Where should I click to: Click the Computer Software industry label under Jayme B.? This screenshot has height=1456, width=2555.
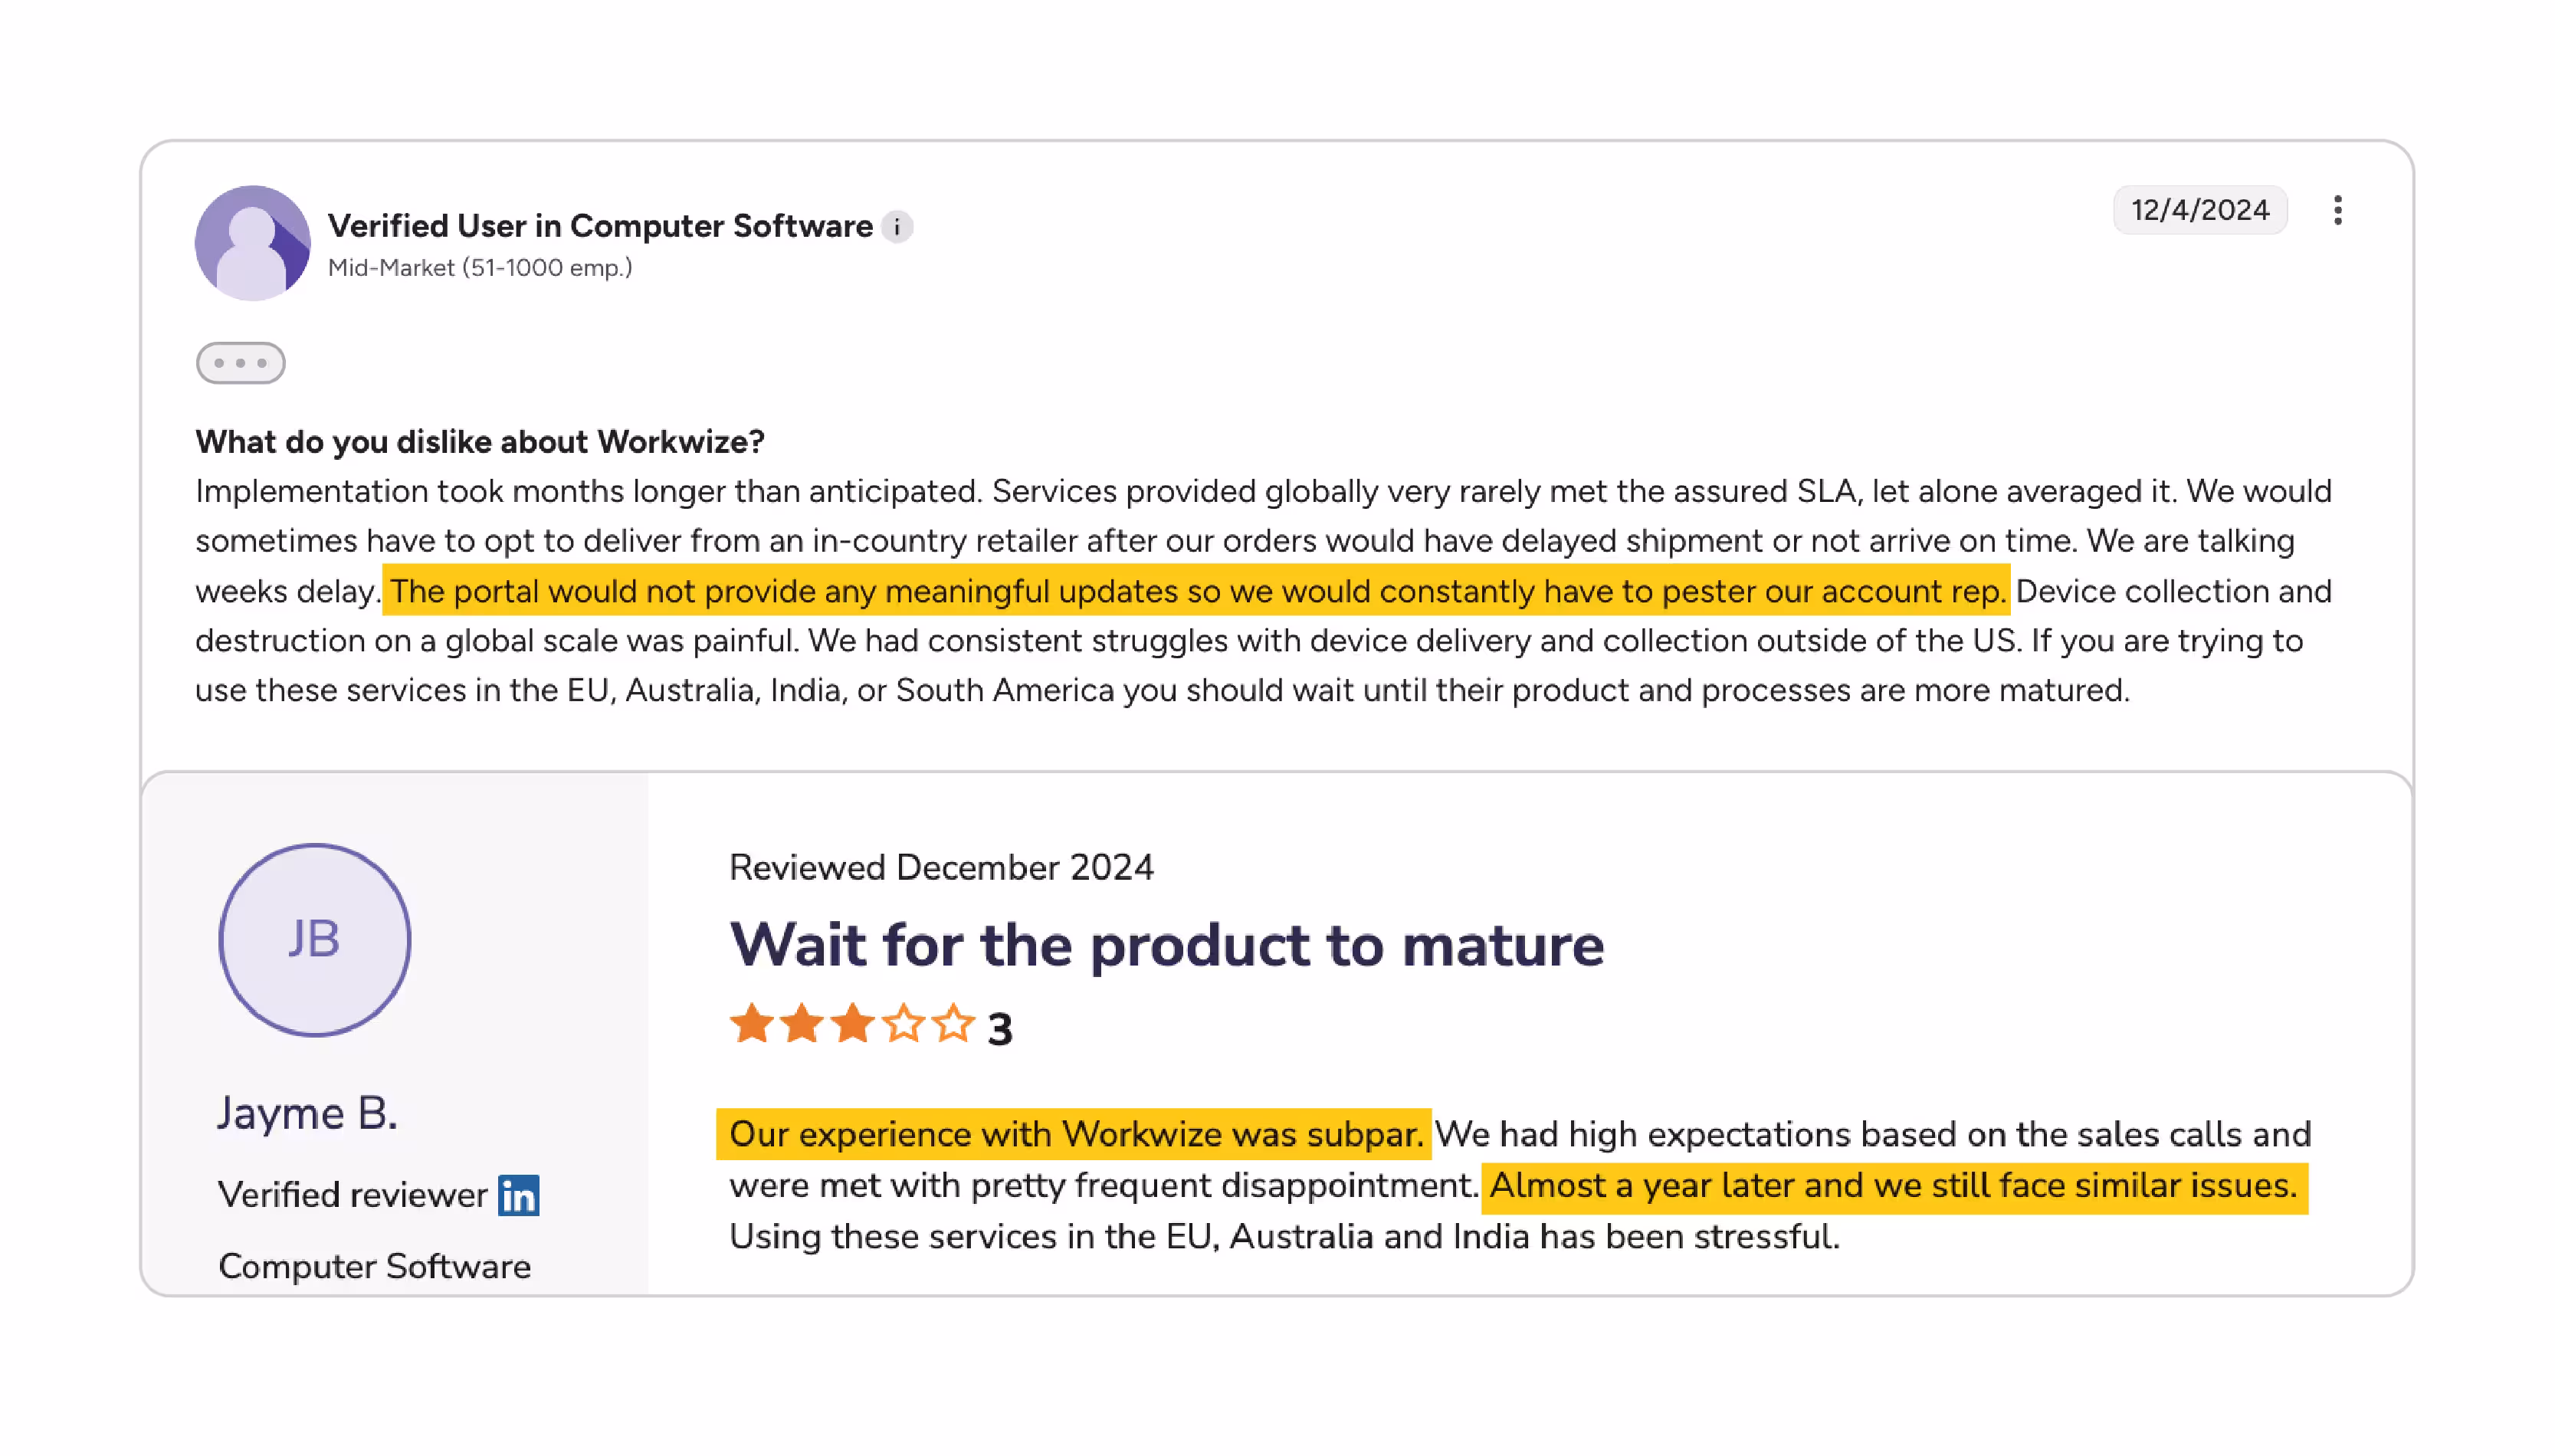pyautogui.click(x=374, y=1267)
